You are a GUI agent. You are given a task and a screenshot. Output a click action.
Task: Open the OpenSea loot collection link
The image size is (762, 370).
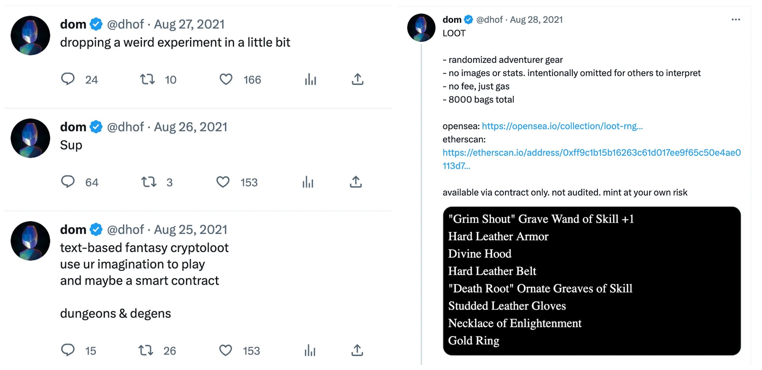pyautogui.click(x=562, y=126)
